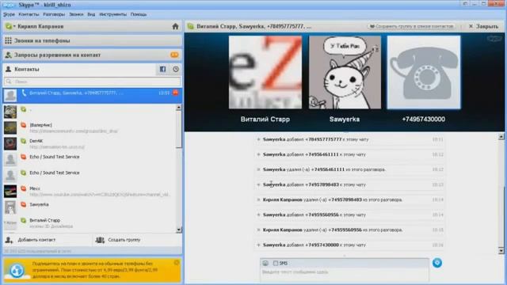Click the phone icon in the highlighted conversation
Viewport: 507px width, 285px height.
pyautogui.click(x=24, y=93)
